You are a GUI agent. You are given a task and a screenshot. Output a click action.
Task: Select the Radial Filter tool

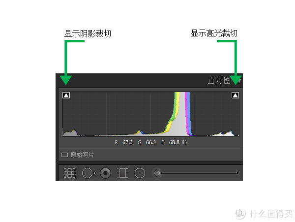(140, 173)
